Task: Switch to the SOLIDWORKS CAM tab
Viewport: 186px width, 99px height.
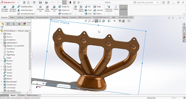Action: tap(126, 17)
